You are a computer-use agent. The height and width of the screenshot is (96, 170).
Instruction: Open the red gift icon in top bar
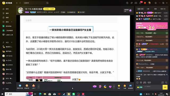145,3
